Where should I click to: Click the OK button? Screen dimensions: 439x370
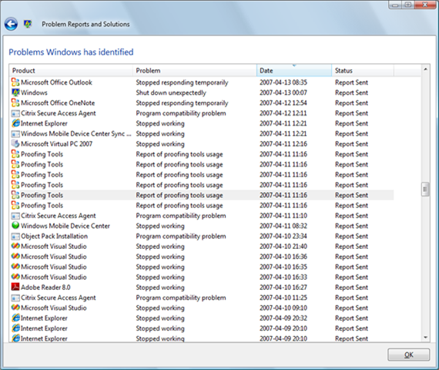(408, 355)
